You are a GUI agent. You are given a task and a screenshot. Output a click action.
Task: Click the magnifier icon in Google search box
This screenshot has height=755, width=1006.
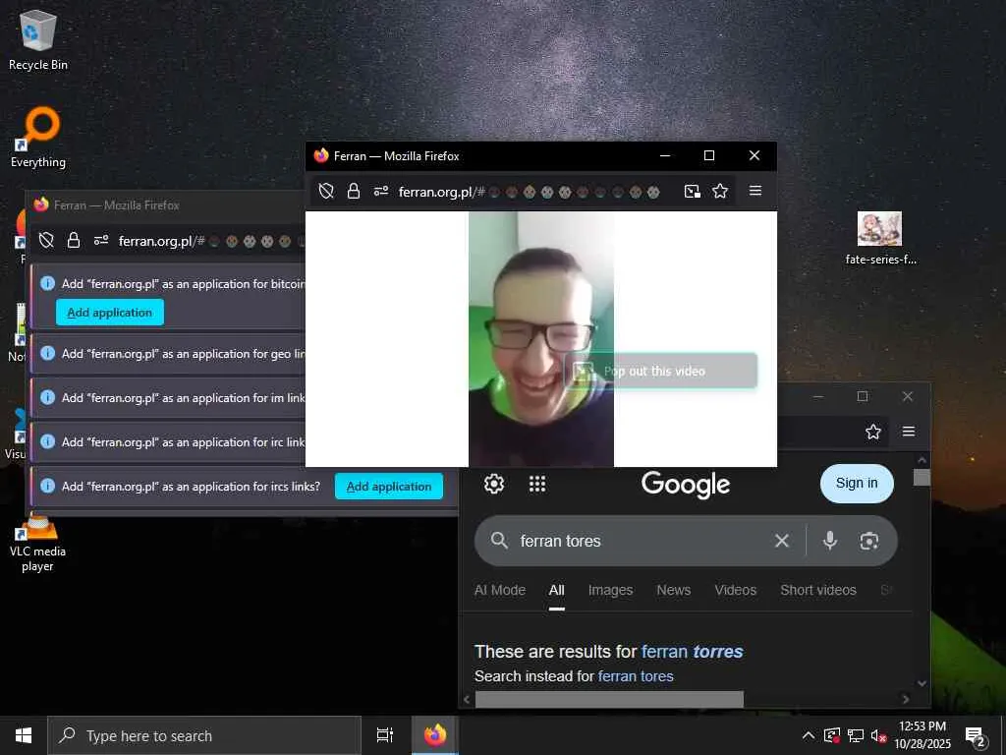(x=499, y=541)
